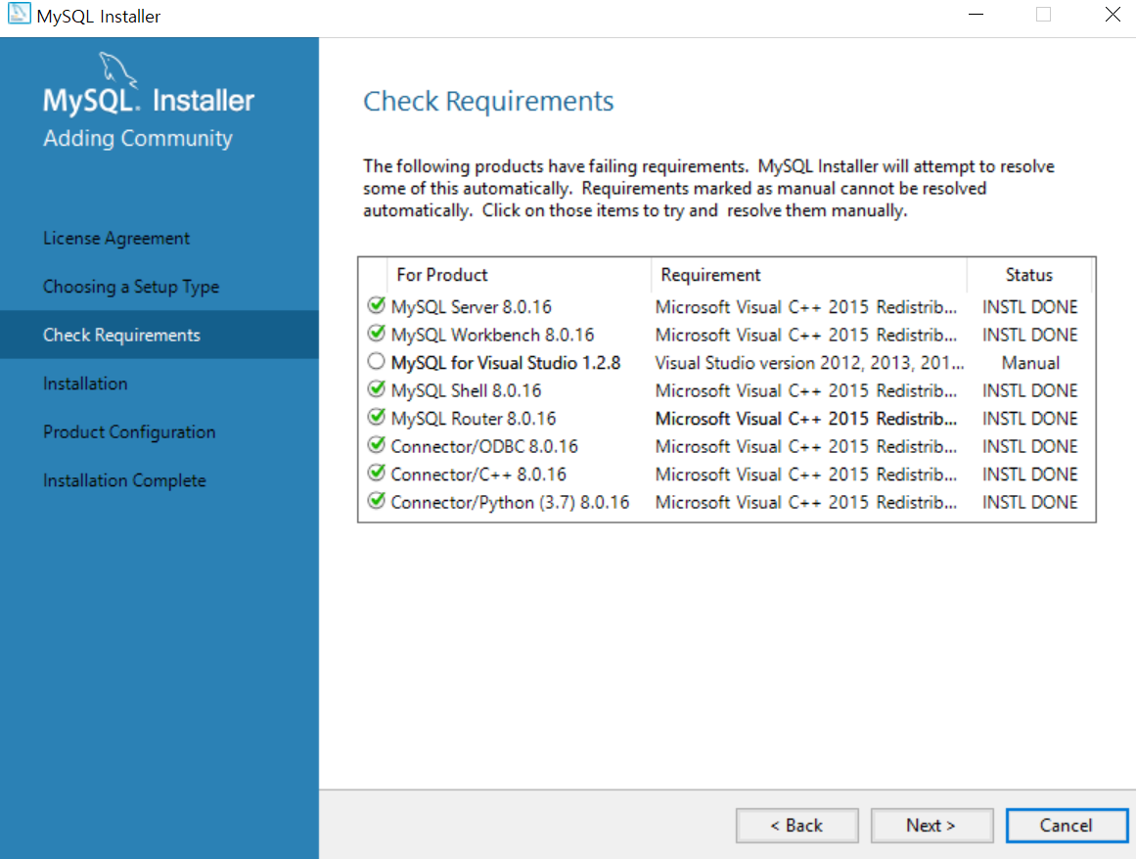
Task: Open the Installation step in sidebar
Action: click(x=85, y=384)
